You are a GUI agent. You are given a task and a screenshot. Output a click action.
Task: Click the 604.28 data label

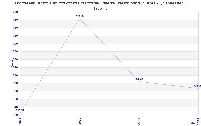(139, 79)
